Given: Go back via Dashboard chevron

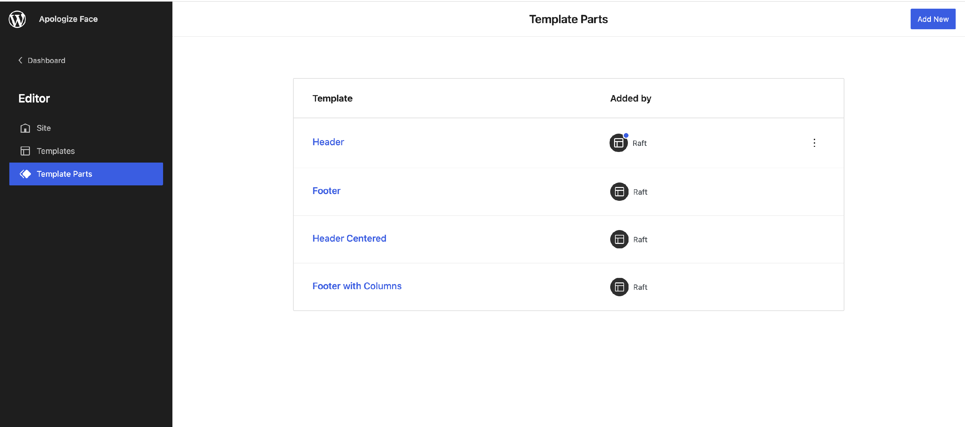Looking at the screenshot, I should point(21,60).
